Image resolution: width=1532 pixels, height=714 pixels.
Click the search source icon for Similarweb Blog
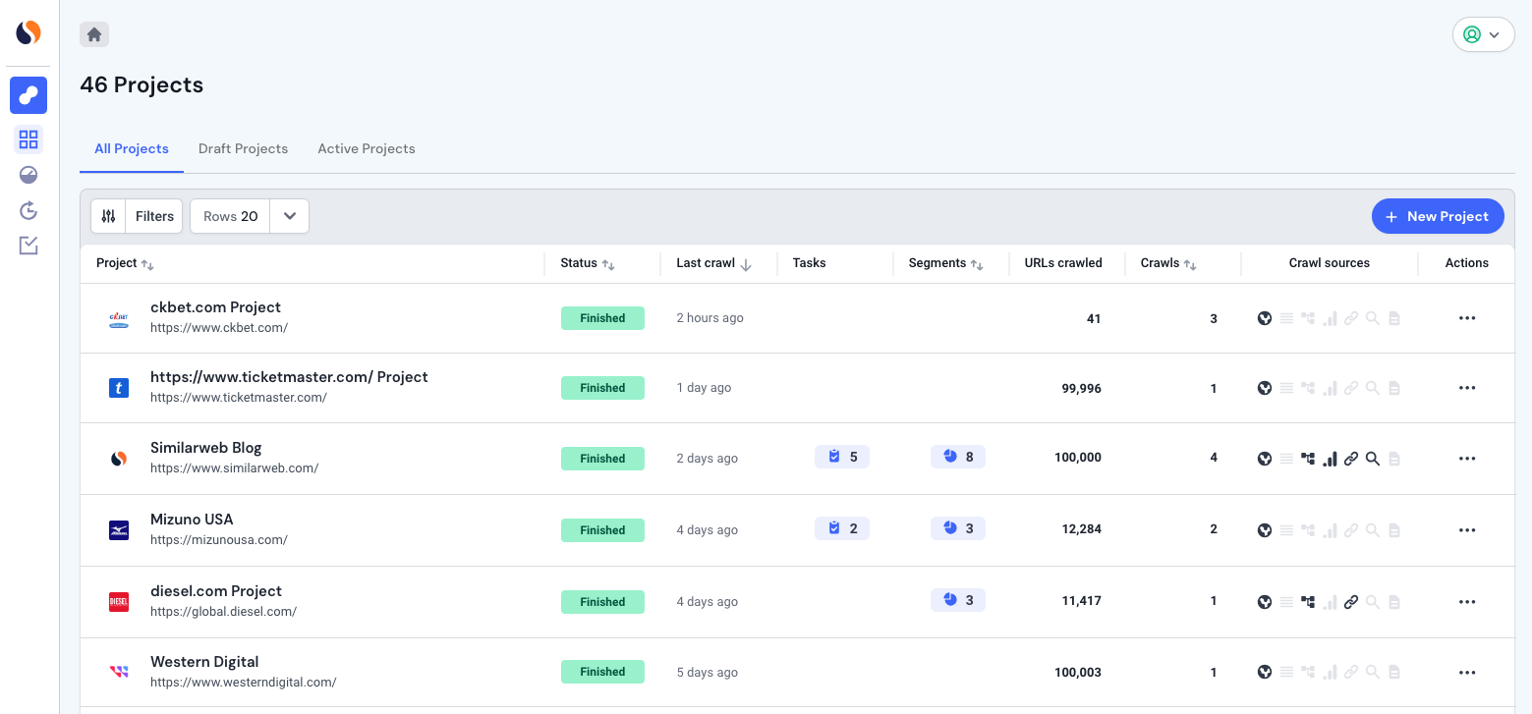point(1373,459)
